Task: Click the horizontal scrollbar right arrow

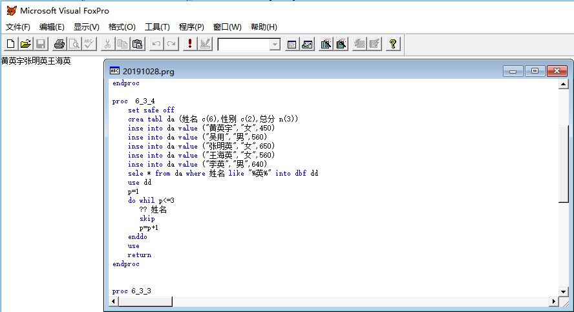Action: coord(553,302)
